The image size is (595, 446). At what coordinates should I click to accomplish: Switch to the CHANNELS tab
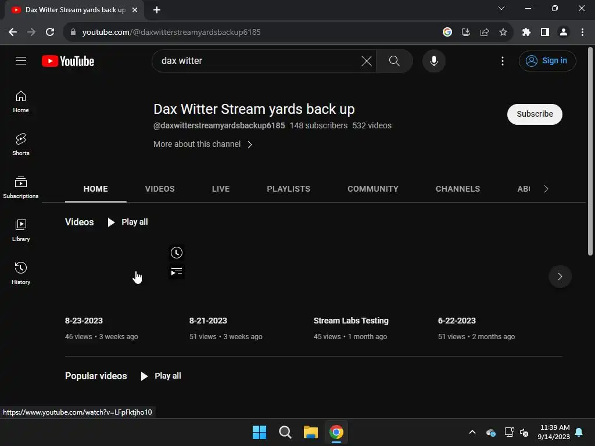458,189
